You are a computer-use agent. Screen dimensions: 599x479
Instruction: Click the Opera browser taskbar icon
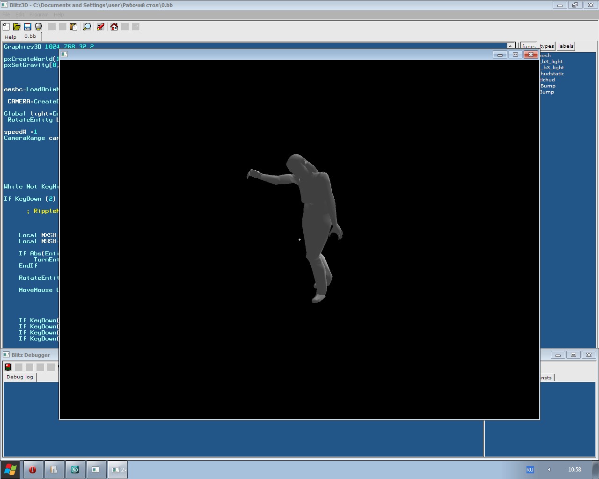click(33, 470)
